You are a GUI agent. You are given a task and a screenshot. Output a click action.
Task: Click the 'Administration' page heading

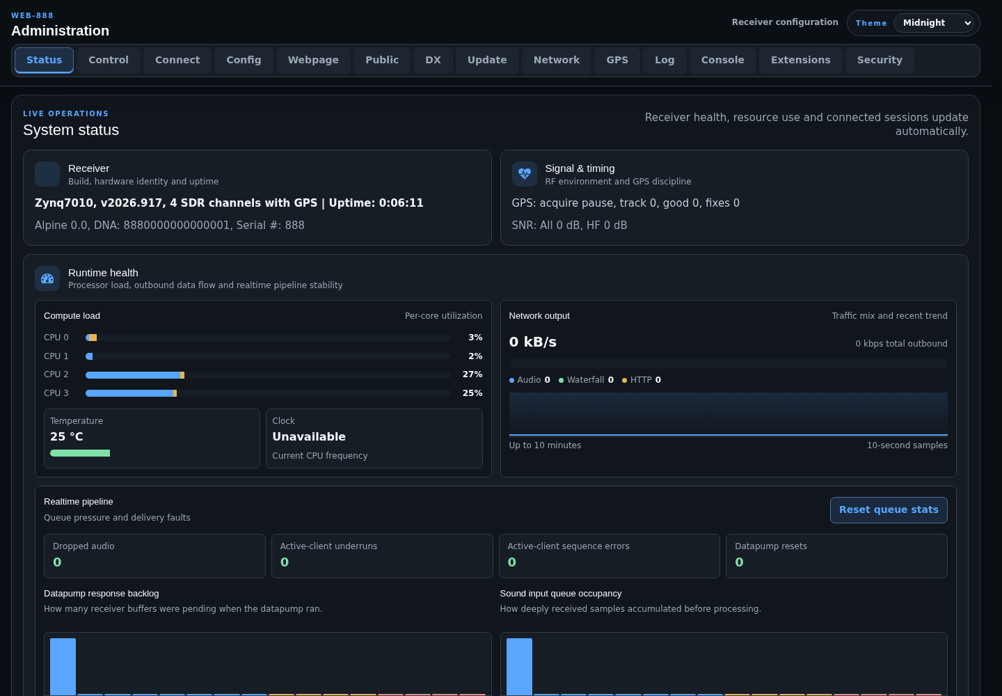pyautogui.click(x=61, y=31)
